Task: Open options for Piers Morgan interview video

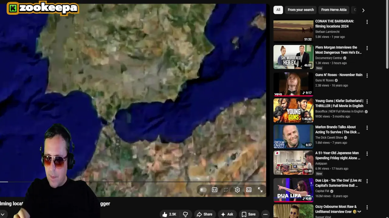Action: click(x=367, y=48)
